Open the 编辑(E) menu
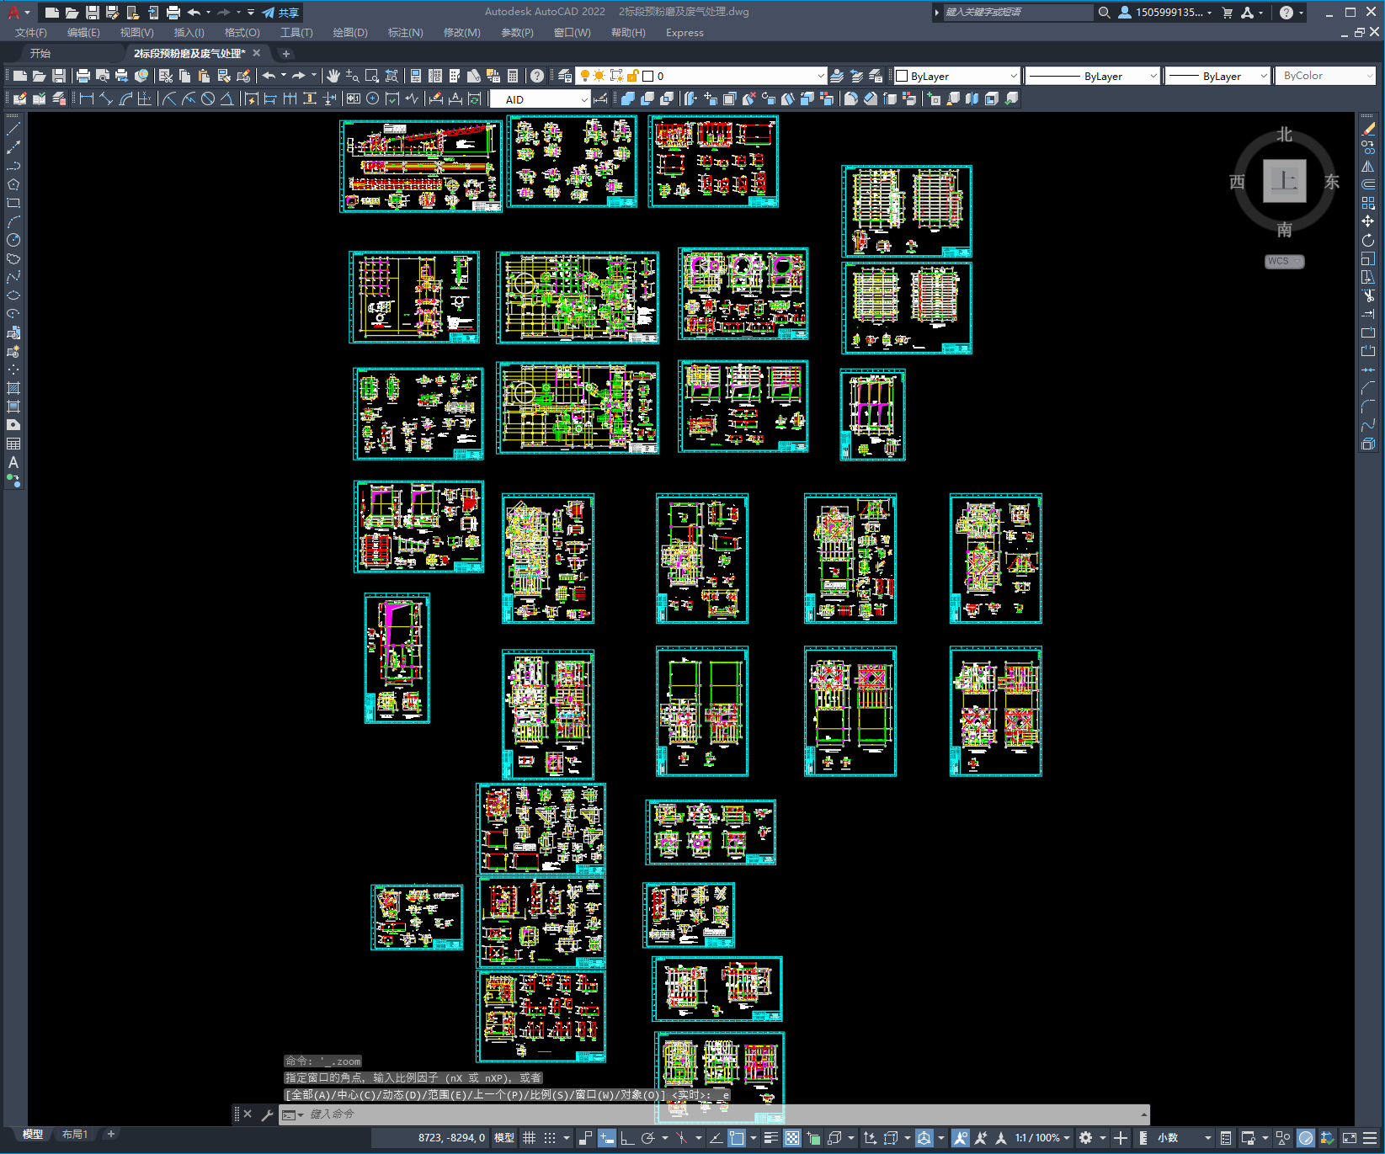This screenshot has height=1154, width=1385. pyautogui.click(x=83, y=33)
